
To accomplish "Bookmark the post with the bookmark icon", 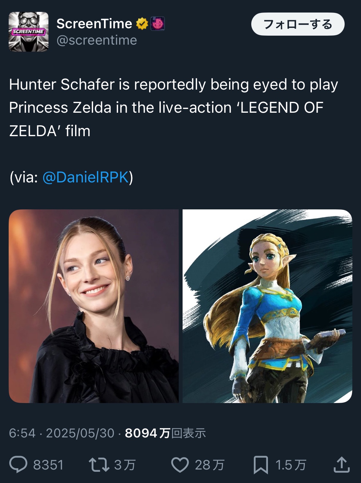I will coord(261,465).
